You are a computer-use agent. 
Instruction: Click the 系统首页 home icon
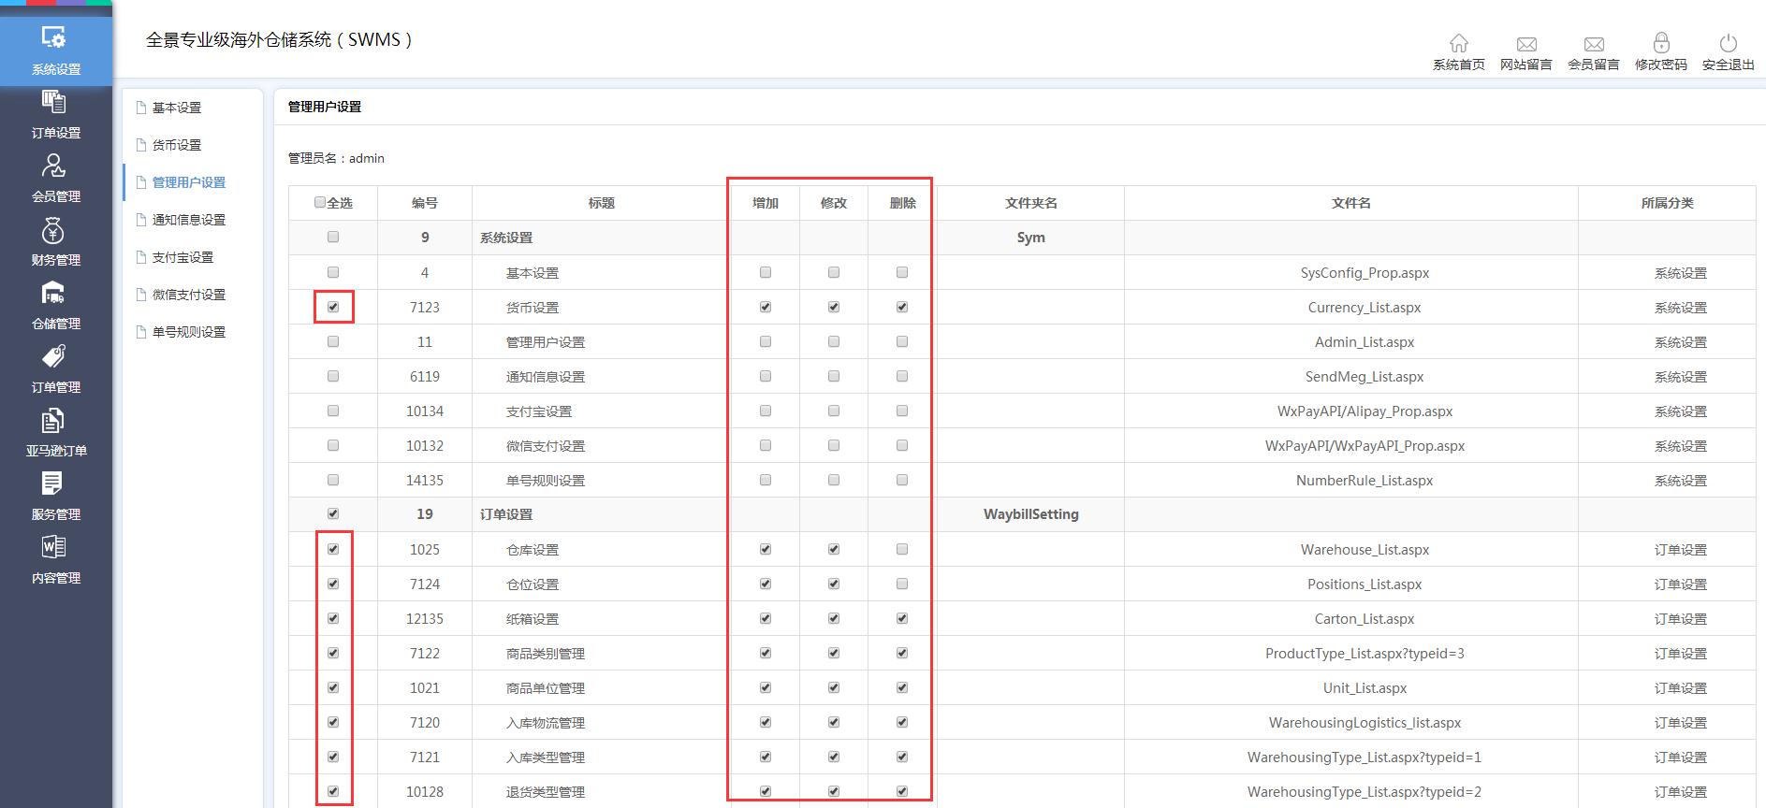point(1458,44)
